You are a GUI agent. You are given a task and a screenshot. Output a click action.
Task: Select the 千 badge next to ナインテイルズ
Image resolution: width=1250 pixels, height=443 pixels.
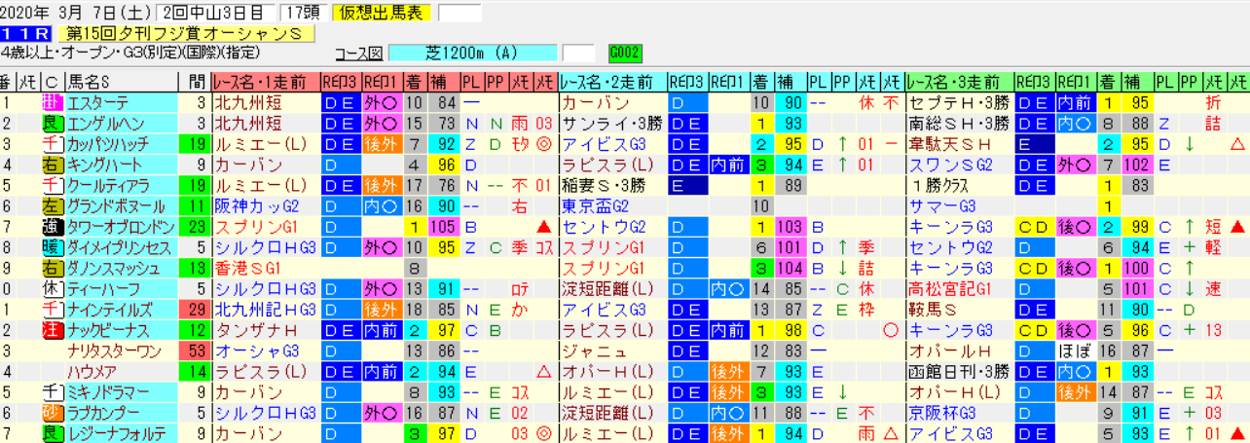click(52, 310)
